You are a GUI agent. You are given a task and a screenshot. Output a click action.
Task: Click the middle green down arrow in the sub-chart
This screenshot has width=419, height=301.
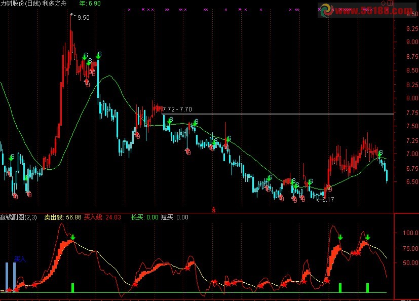click(x=340, y=237)
